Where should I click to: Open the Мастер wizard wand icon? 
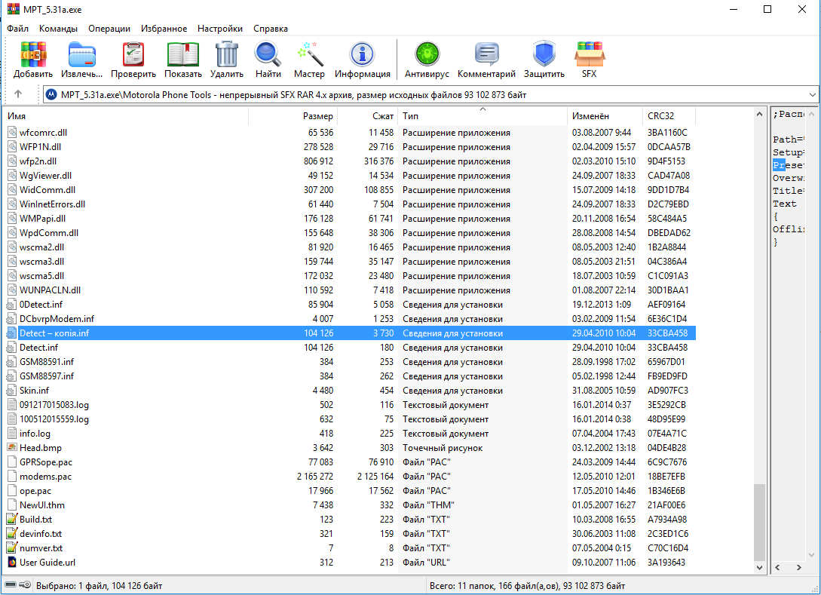click(x=309, y=54)
